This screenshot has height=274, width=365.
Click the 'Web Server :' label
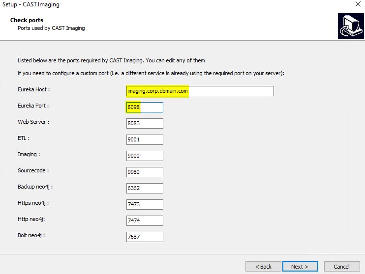pos(33,122)
